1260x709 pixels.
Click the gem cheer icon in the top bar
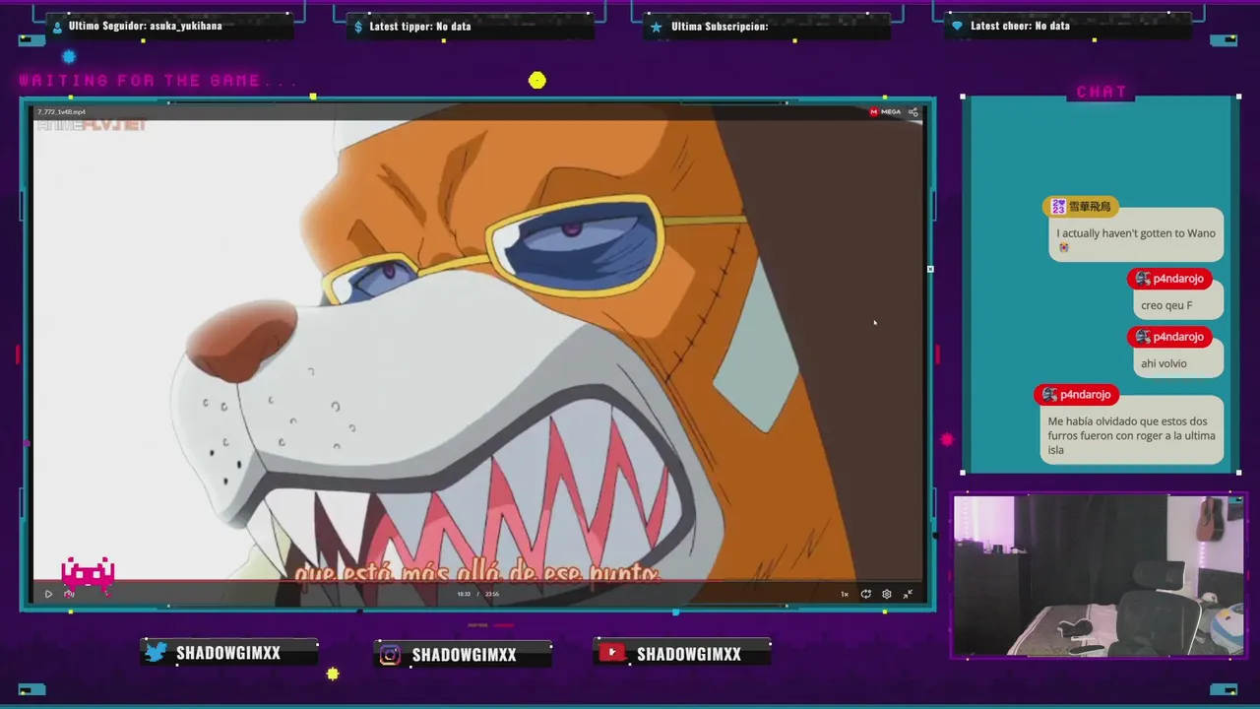tap(957, 27)
